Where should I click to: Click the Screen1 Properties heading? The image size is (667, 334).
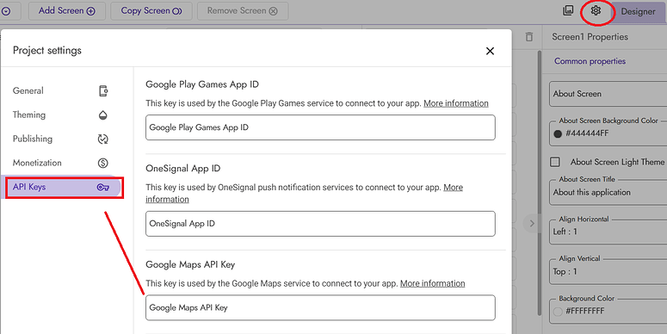(590, 37)
